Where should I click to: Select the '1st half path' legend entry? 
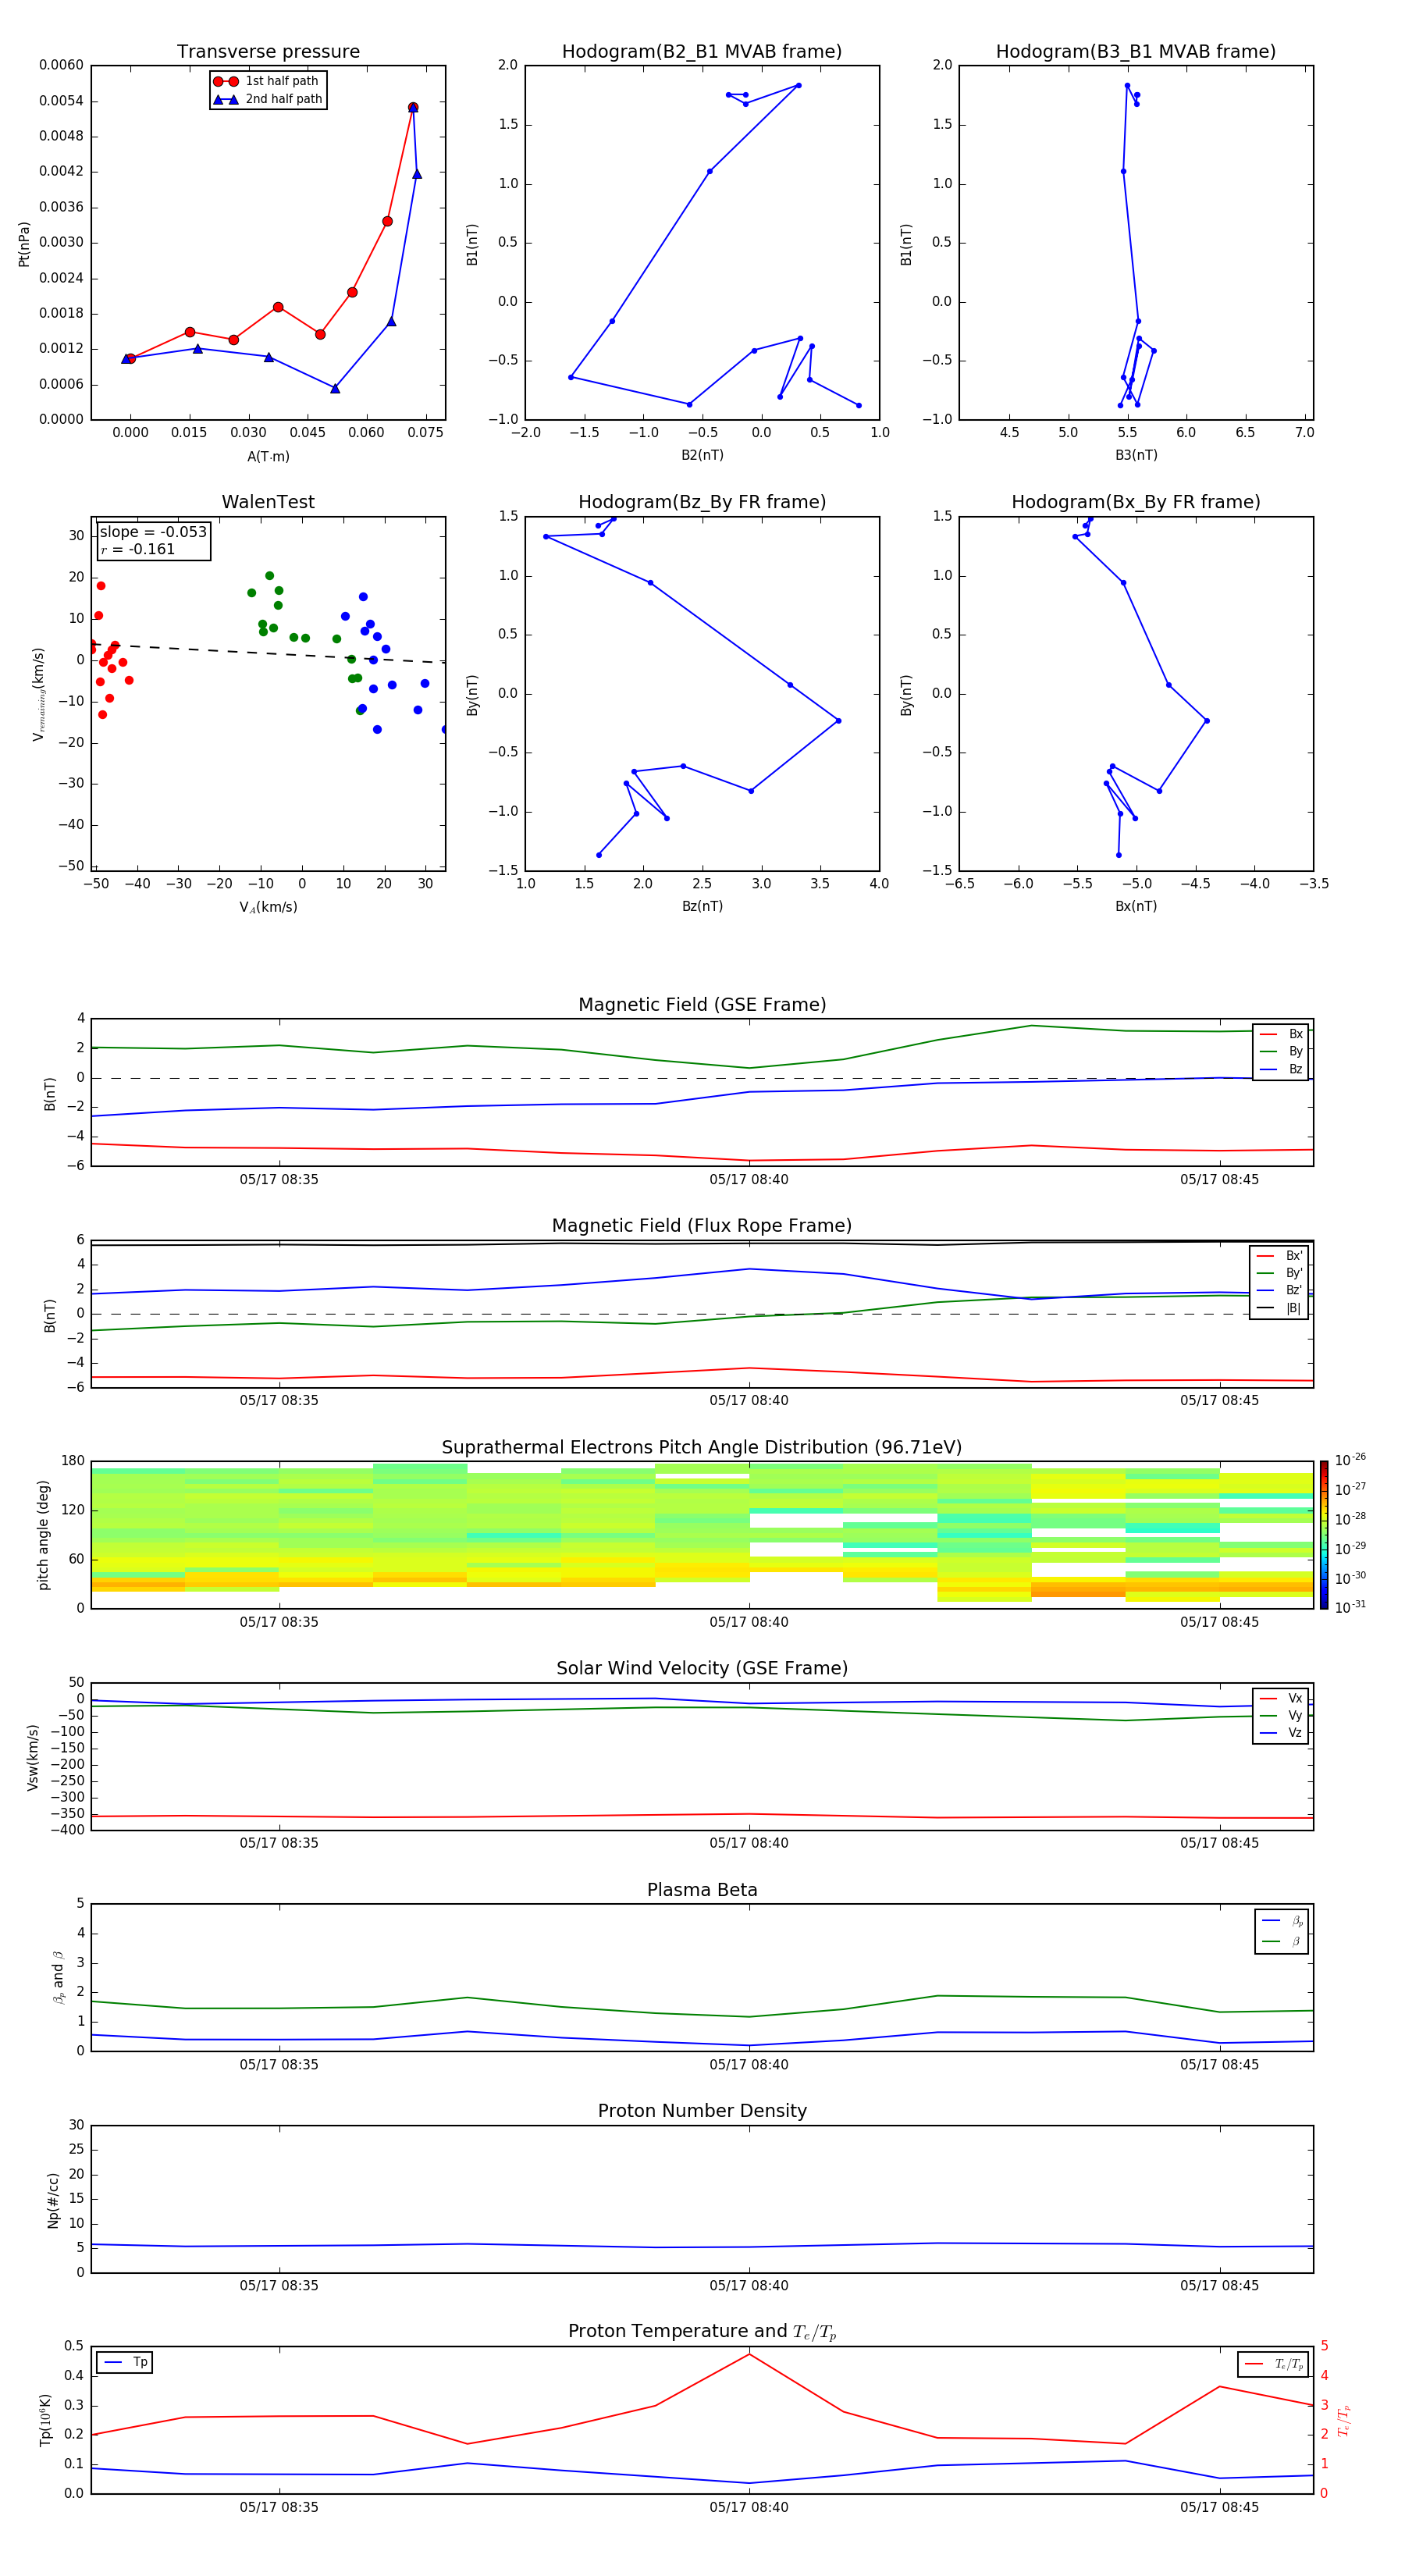coord(266,81)
